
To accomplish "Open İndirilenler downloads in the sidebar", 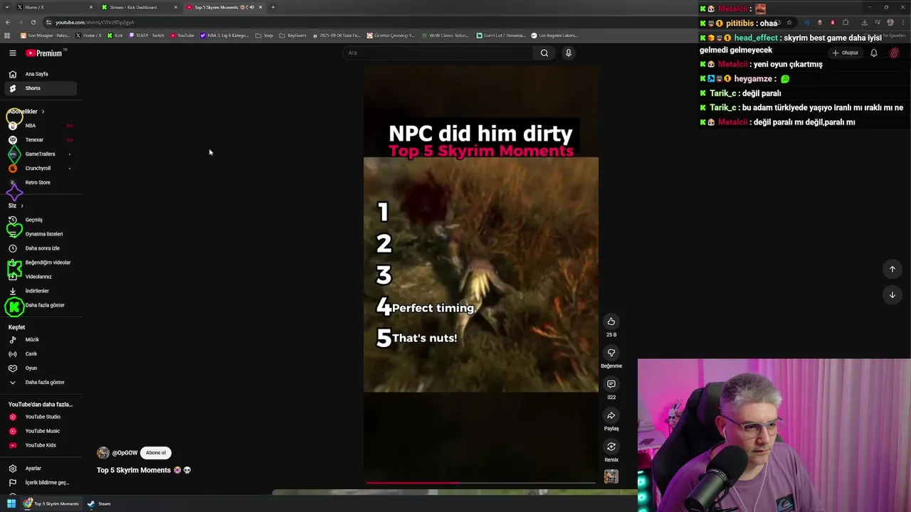I will 40,291.
